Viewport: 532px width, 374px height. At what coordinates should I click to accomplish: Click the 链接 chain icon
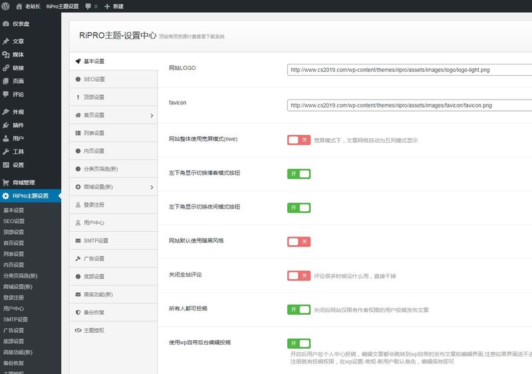(x=6, y=68)
